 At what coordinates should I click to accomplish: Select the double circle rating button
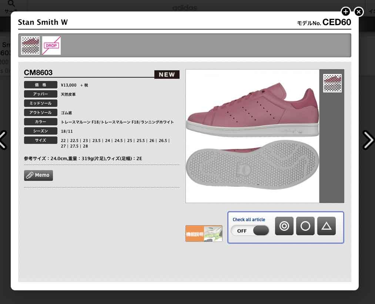[x=284, y=226]
